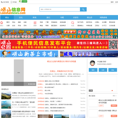Open the 崂山 navigation tab

point(7,17)
